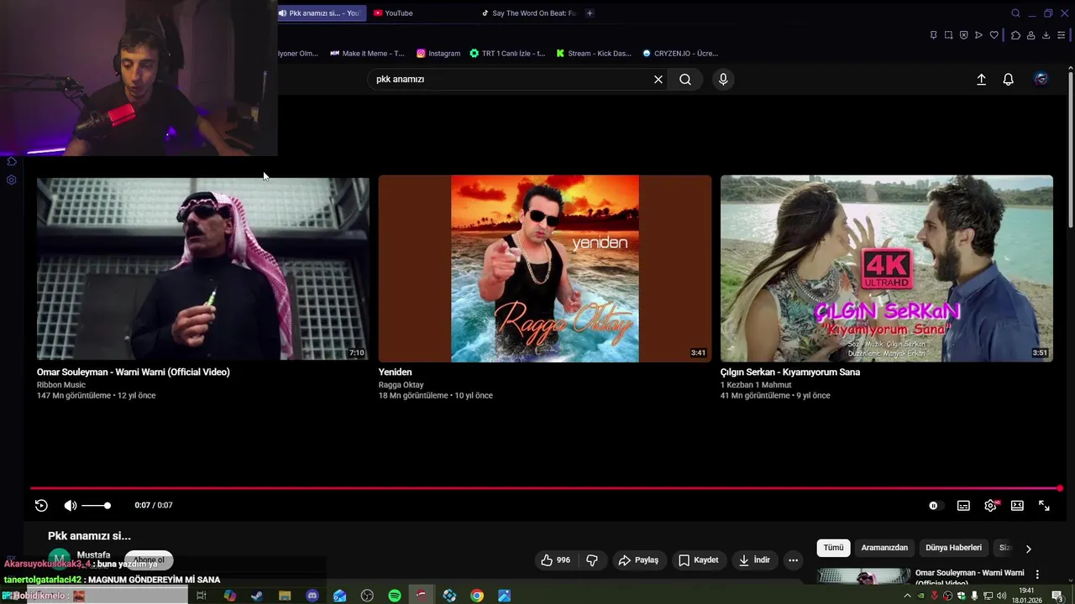This screenshot has height=604, width=1075.
Task: Click the browser send flow arrow icon
Action: pyautogui.click(x=978, y=35)
